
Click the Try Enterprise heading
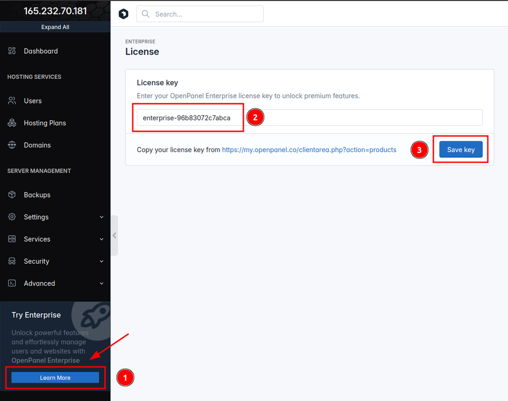pos(36,315)
